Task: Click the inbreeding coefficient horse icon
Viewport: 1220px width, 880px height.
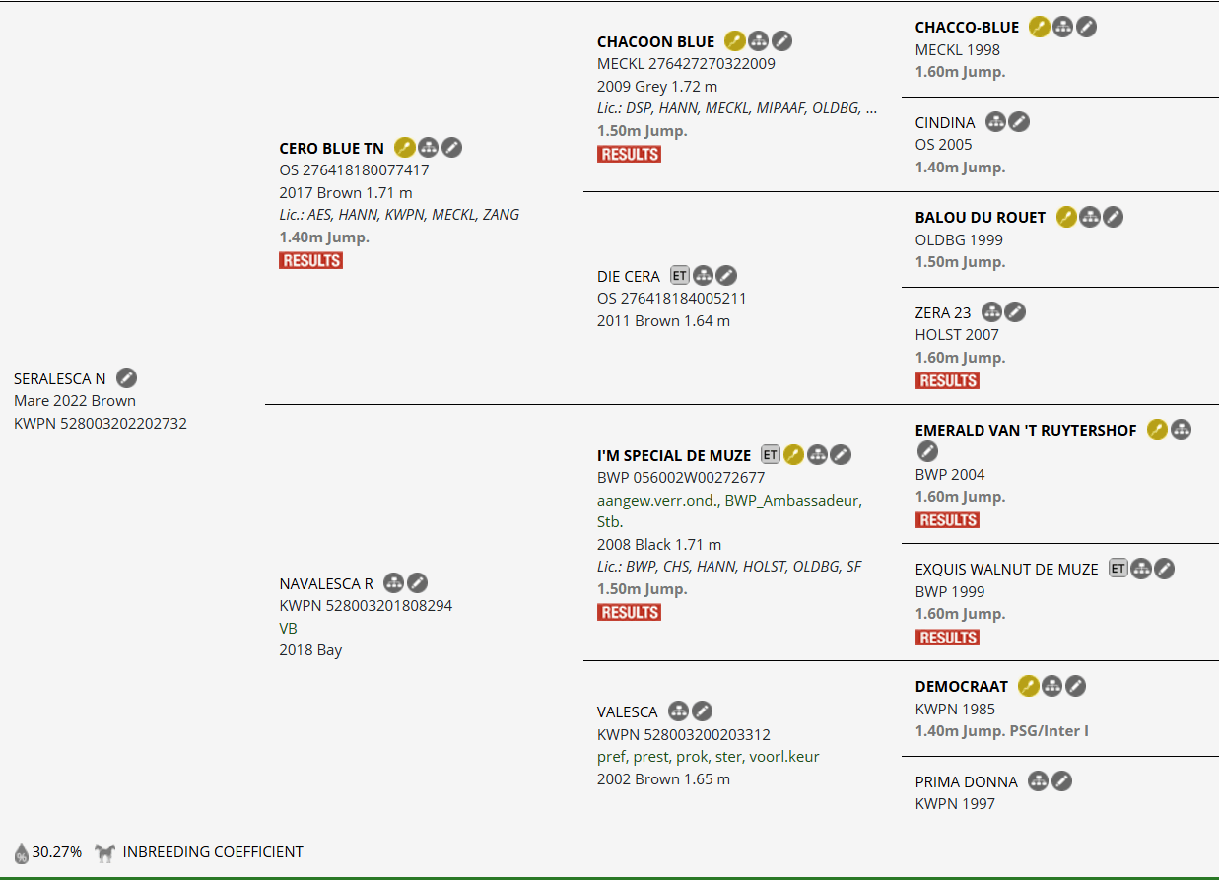Action: [x=105, y=852]
